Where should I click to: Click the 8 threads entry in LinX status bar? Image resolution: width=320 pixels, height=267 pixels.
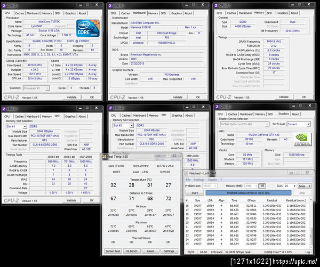217,252
